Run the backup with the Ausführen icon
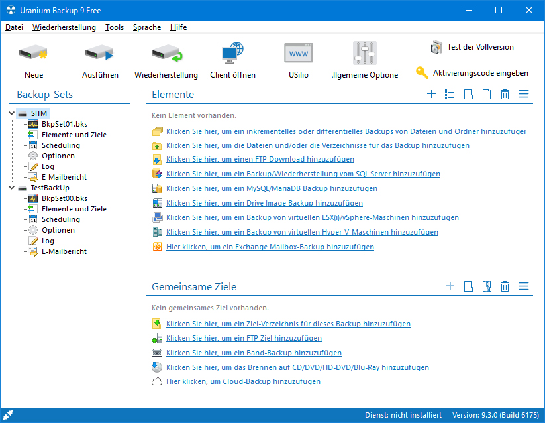545x423 pixels. 100,60
